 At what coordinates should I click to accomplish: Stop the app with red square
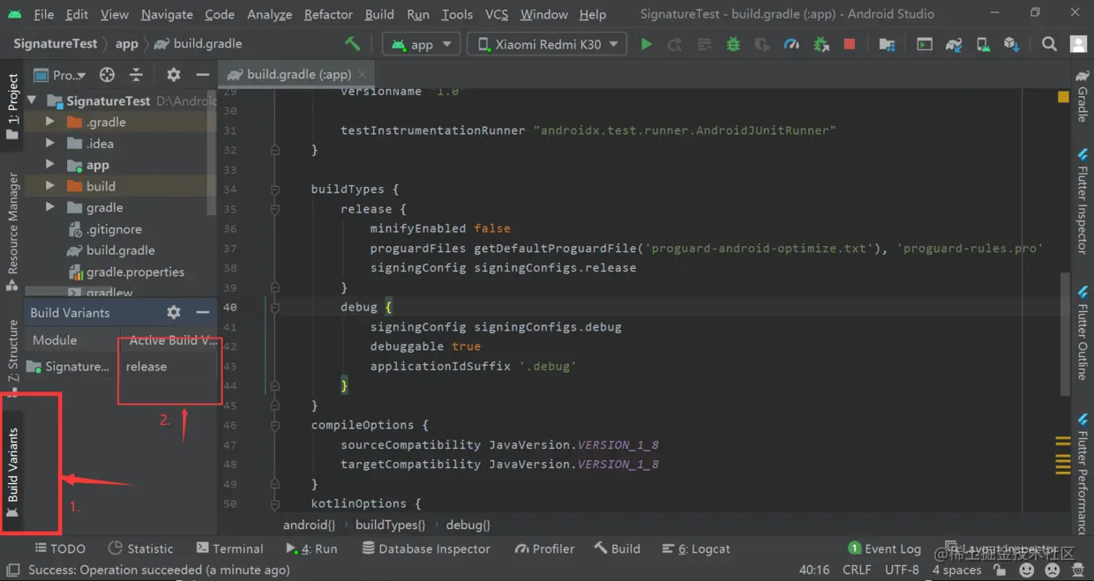pyautogui.click(x=850, y=44)
